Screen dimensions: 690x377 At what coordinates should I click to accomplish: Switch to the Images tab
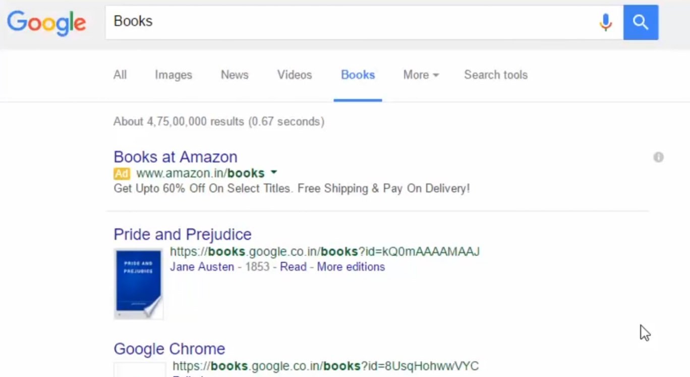[x=173, y=75]
